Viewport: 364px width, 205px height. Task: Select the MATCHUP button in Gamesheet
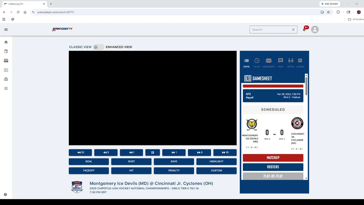[x=273, y=158]
